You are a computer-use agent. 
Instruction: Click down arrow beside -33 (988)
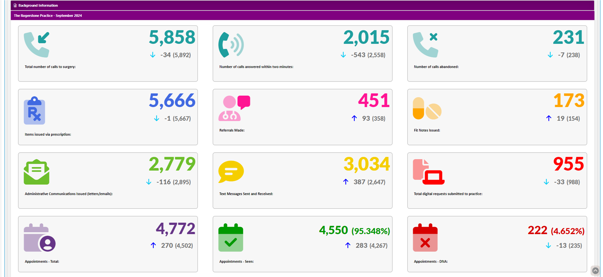pyautogui.click(x=546, y=182)
